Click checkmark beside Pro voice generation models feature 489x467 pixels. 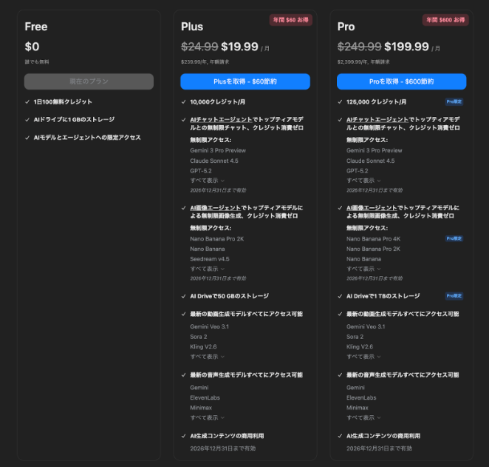click(340, 374)
